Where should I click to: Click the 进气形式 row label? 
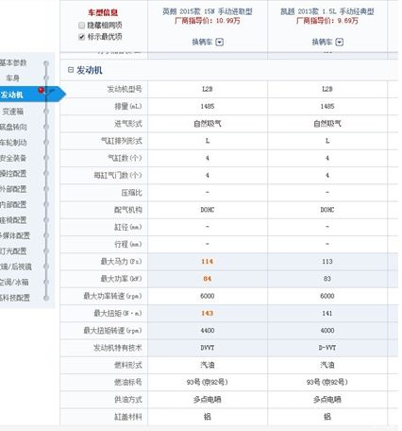pyautogui.click(x=128, y=124)
